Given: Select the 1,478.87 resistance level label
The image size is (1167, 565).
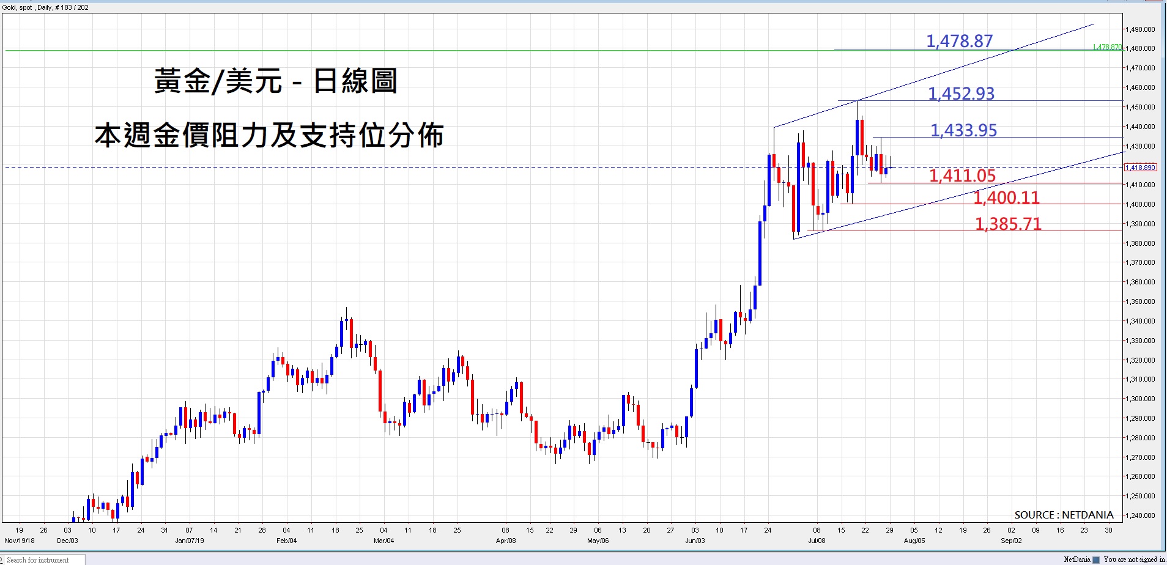Looking at the screenshot, I should 959,41.
